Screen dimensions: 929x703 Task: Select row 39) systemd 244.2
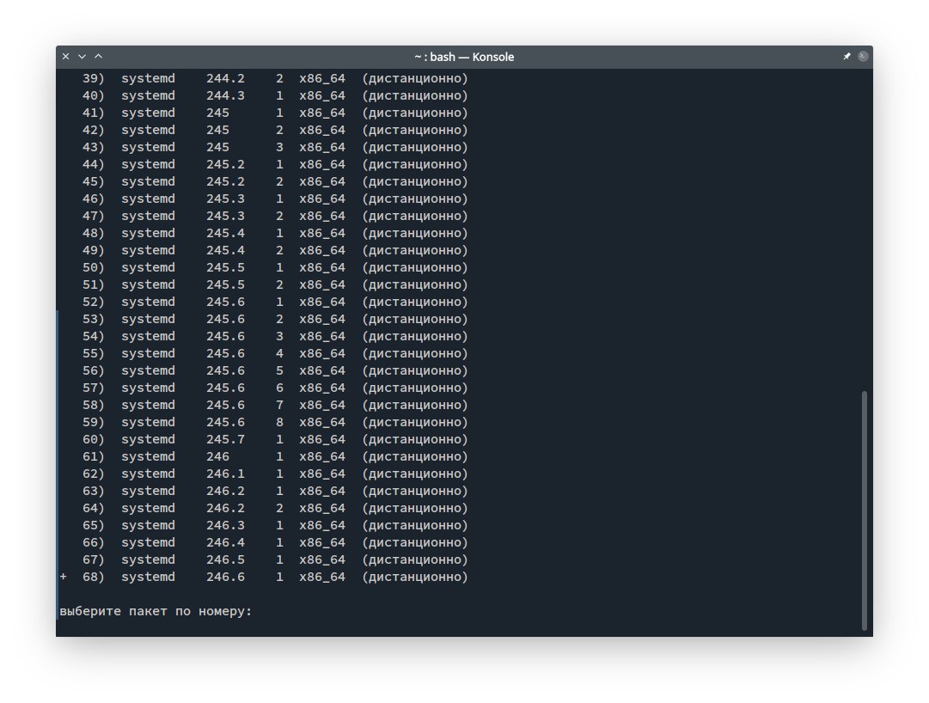coord(275,78)
